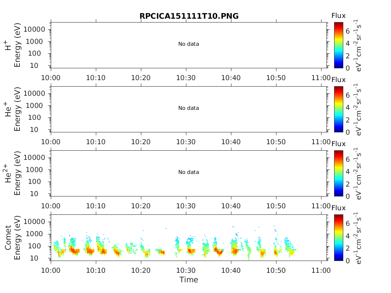Click the He2+ panel flux colorbar
Viewport: 391px width, 293px height.
pos(339,173)
